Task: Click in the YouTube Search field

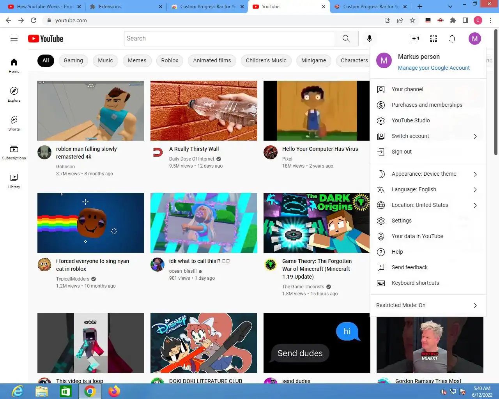Action: 229,39
